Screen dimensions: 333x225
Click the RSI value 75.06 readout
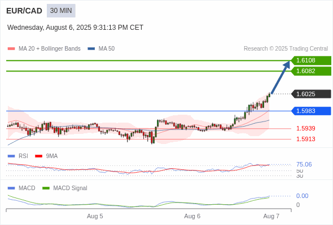coord(304,164)
